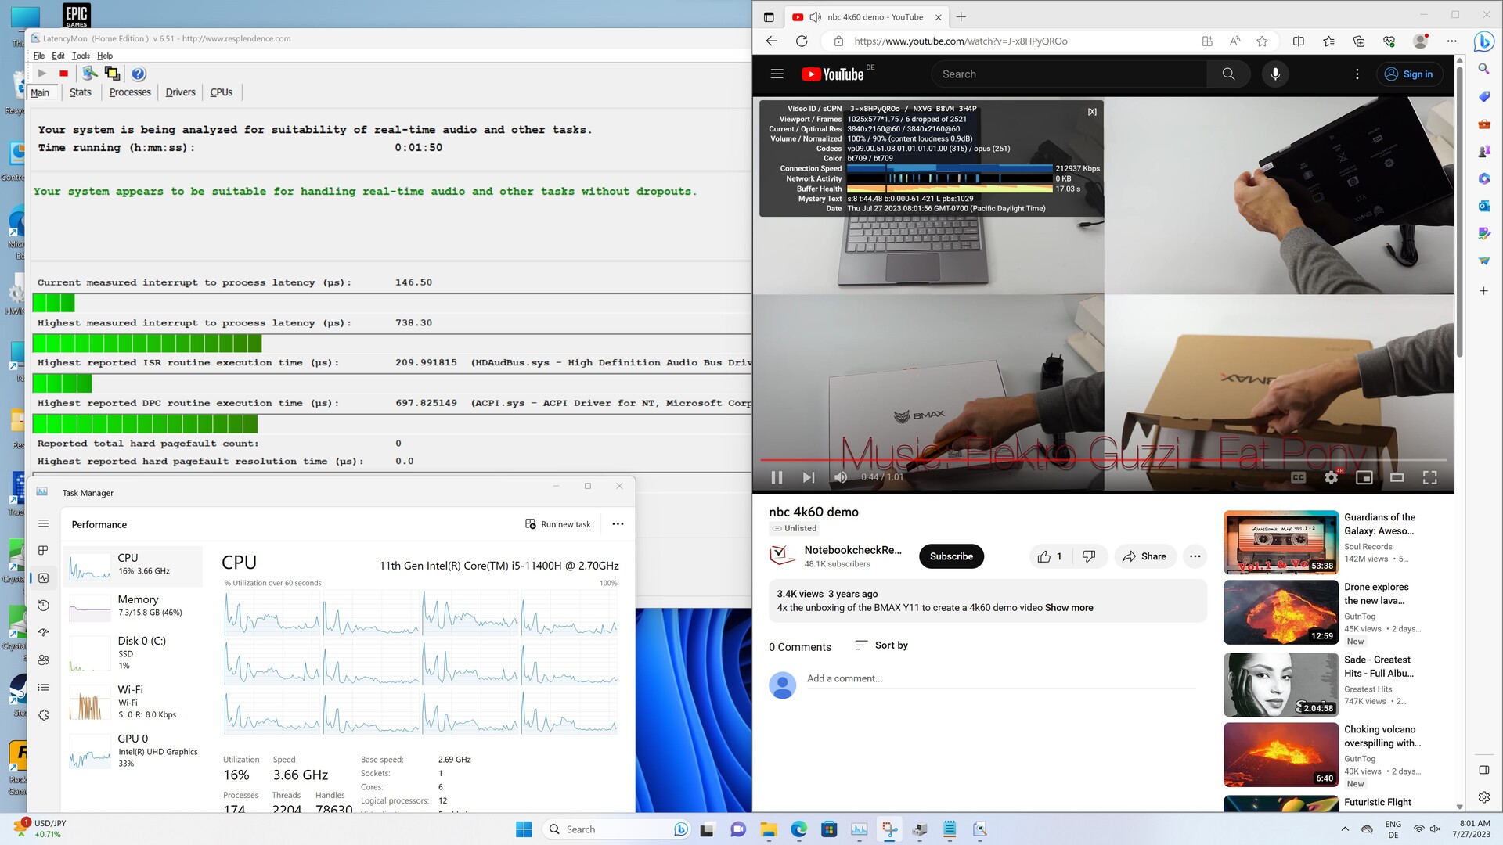
Task: Open Startup apps in Task Manager sidebar
Action: click(x=44, y=633)
